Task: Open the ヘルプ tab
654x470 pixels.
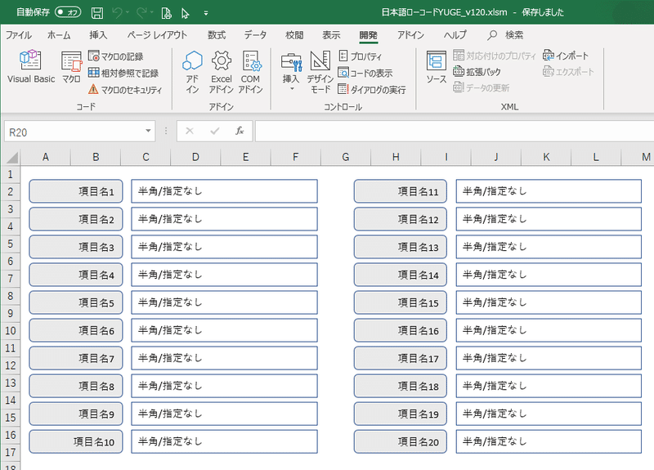Action: pos(455,35)
